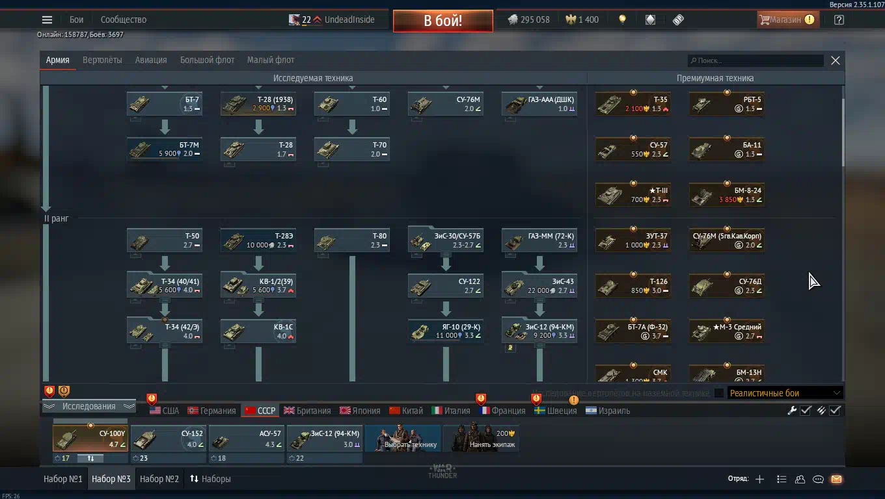Select the США country tab
Screen dimensions: 885x499
pyautogui.click(x=164, y=411)
